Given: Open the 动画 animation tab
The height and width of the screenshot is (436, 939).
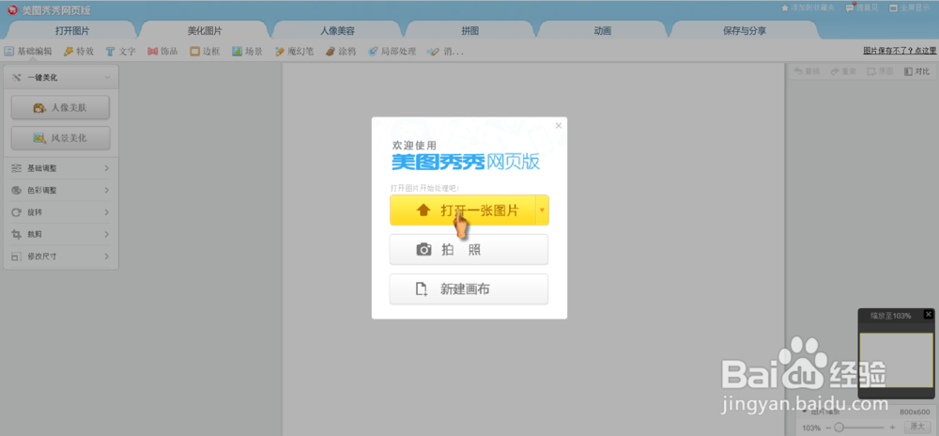Looking at the screenshot, I should [603, 31].
